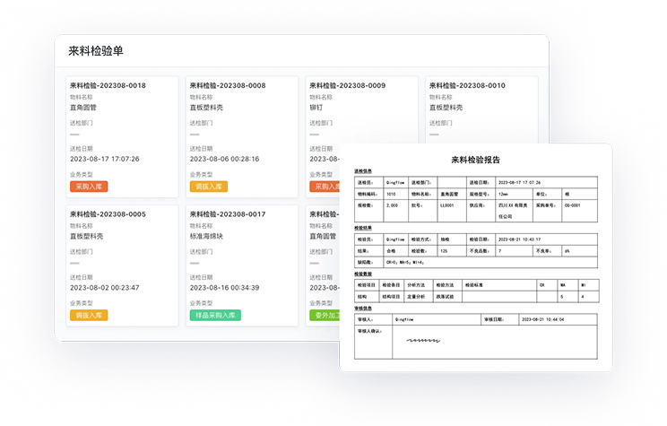Screen dimensions: 667x426
Task: Click 业务类型 label on card 0017
Action: coord(201,303)
